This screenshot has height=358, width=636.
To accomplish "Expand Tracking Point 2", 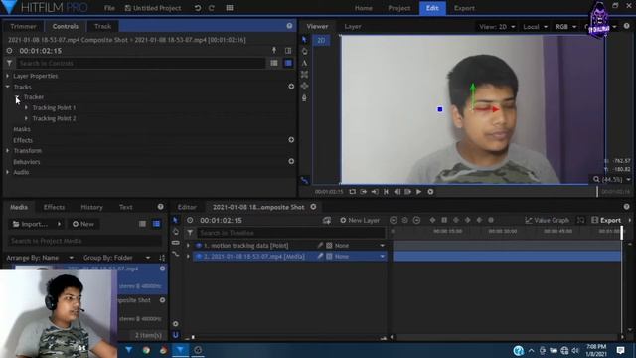I will point(27,118).
